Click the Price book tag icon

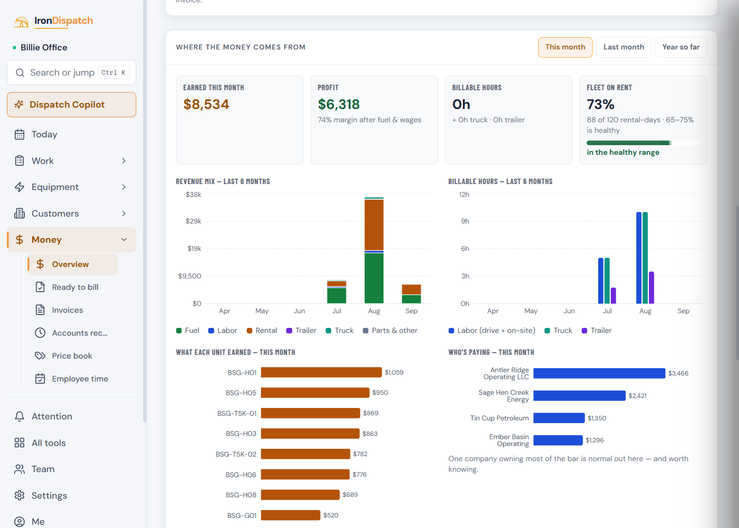click(40, 356)
